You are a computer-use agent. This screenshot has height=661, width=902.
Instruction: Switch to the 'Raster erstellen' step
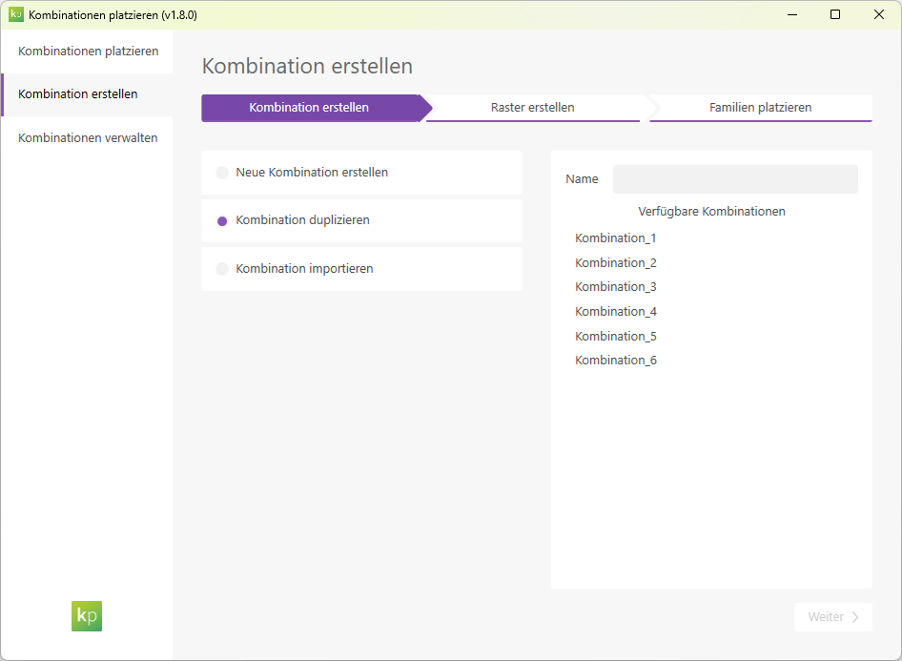pyautogui.click(x=535, y=108)
